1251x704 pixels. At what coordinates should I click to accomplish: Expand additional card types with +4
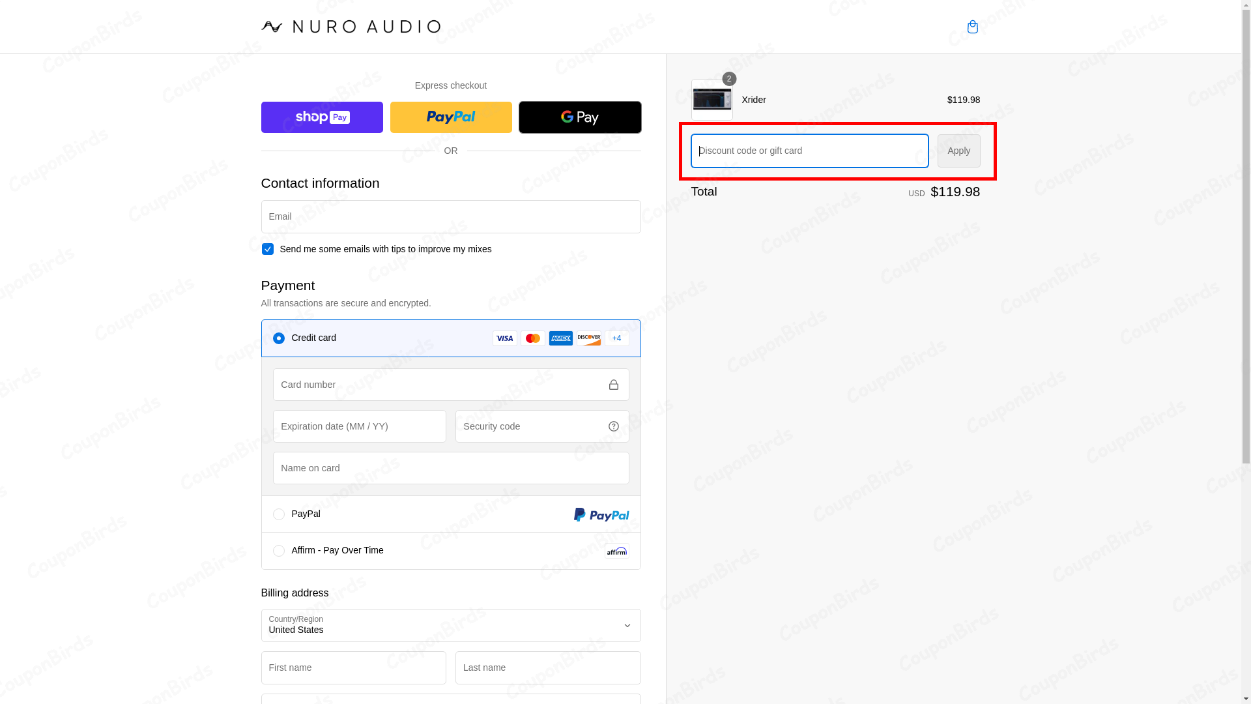click(x=616, y=338)
